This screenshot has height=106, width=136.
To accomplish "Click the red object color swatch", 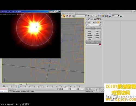I will [x=100, y=44].
